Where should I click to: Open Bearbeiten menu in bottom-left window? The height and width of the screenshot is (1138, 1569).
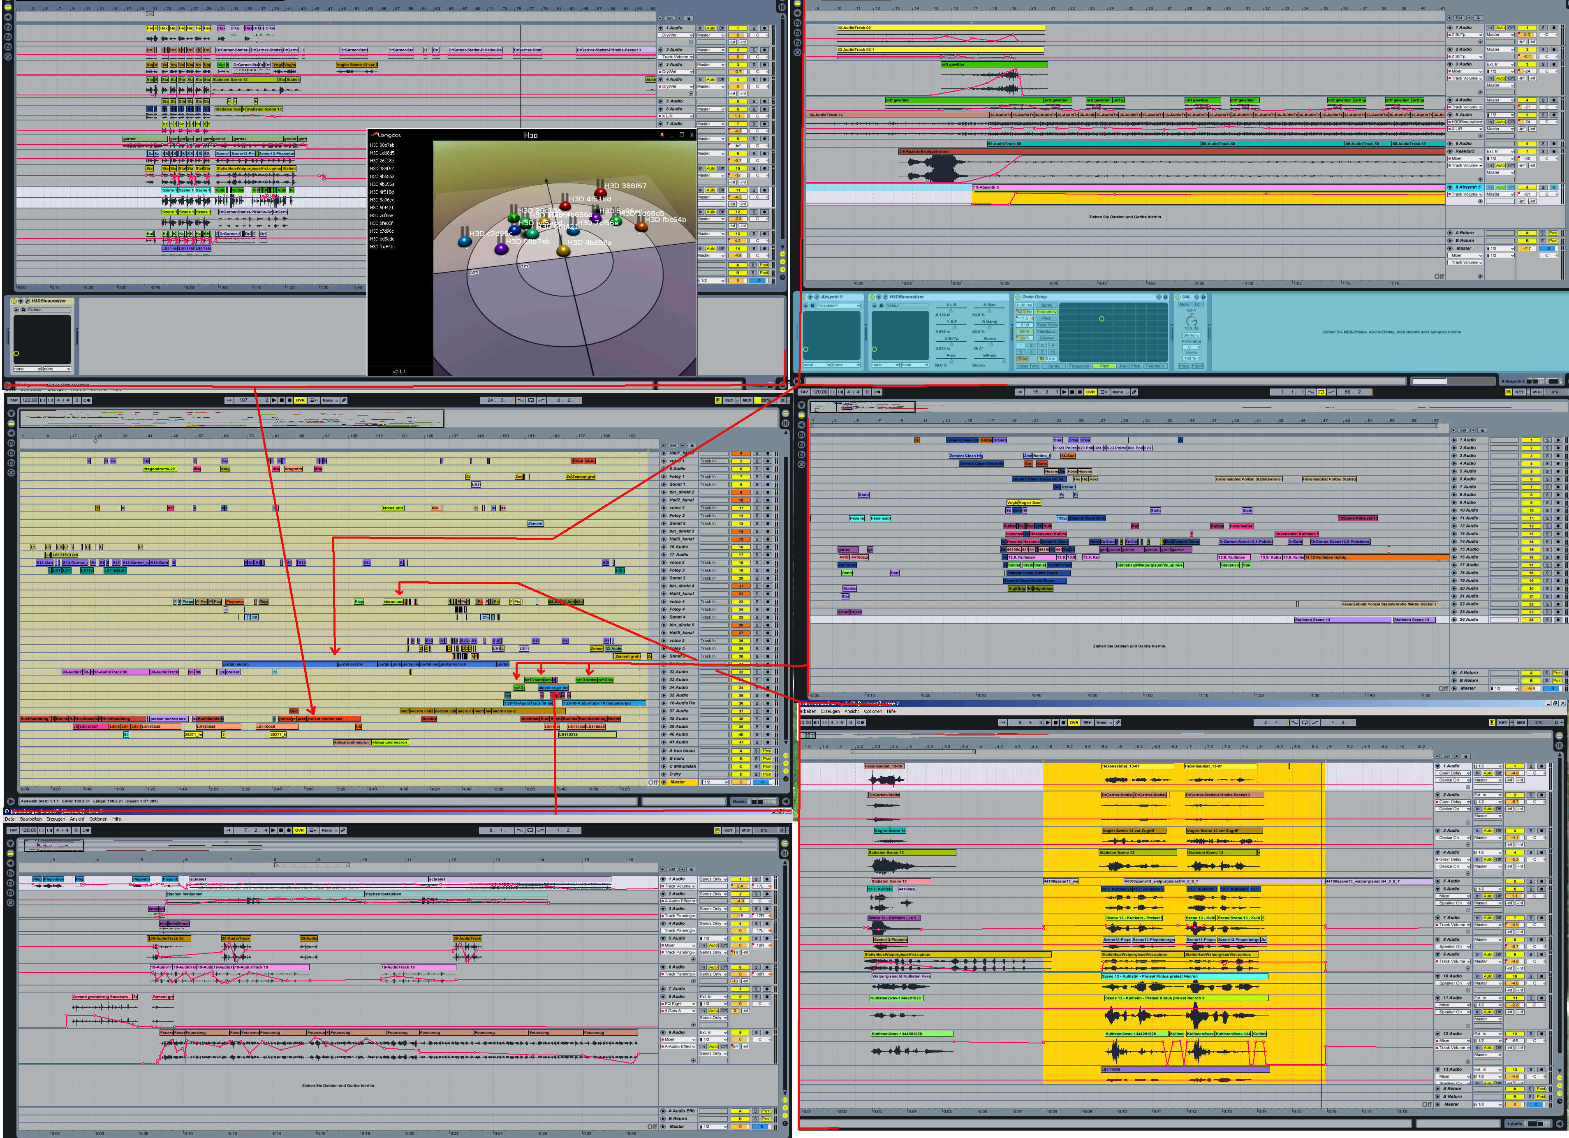(30, 819)
